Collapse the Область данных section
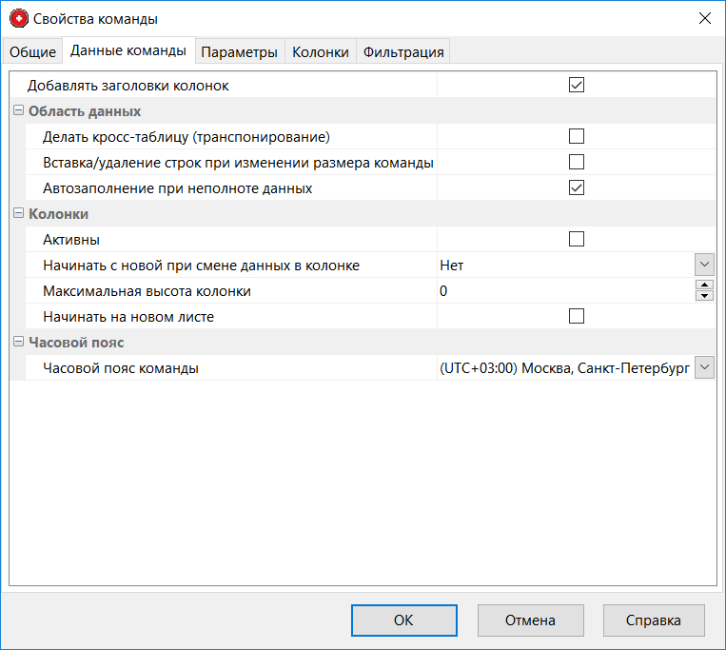Image resolution: width=726 pixels, height=650 pixels. (18, 111)
